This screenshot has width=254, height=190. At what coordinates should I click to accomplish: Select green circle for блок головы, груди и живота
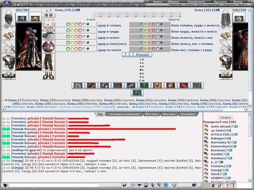pos(141,24)
